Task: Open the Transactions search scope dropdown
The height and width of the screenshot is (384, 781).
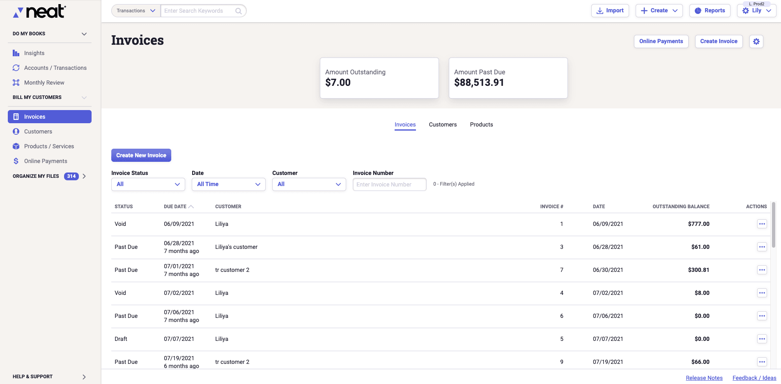Action: tap(136, 11)
